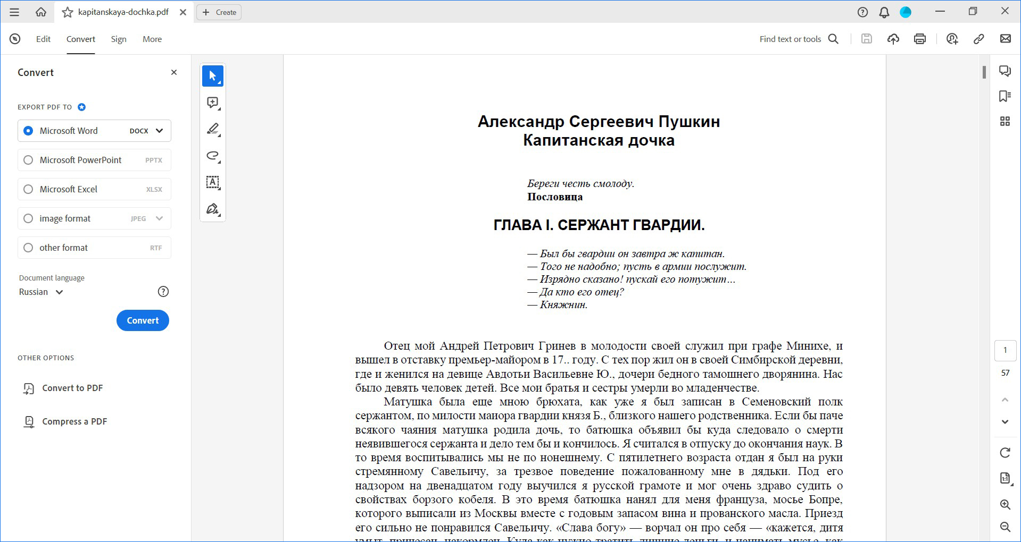Select the Microsoft Word radio button

[28, 131]
